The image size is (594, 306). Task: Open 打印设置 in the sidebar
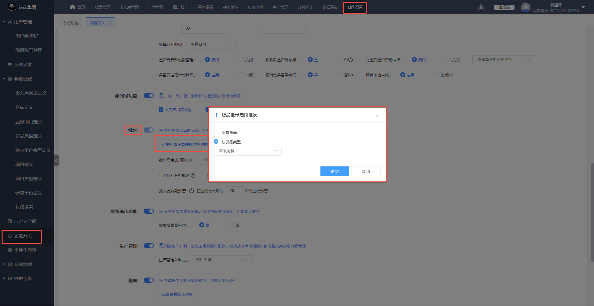[24, 207]
